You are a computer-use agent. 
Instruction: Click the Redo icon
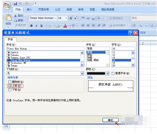pos(27,3)
